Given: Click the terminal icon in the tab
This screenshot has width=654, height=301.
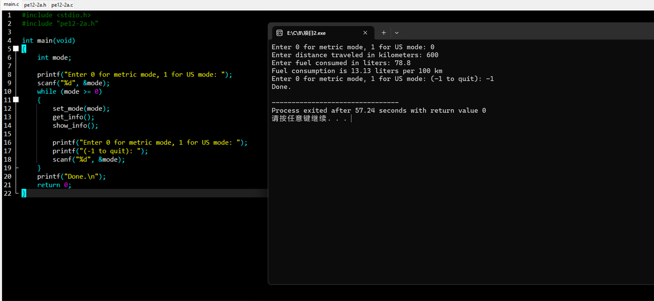Looking at the screenshot, I should pos(279,33).
